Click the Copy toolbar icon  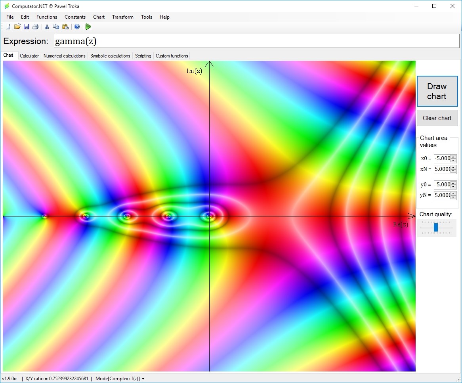56,27
